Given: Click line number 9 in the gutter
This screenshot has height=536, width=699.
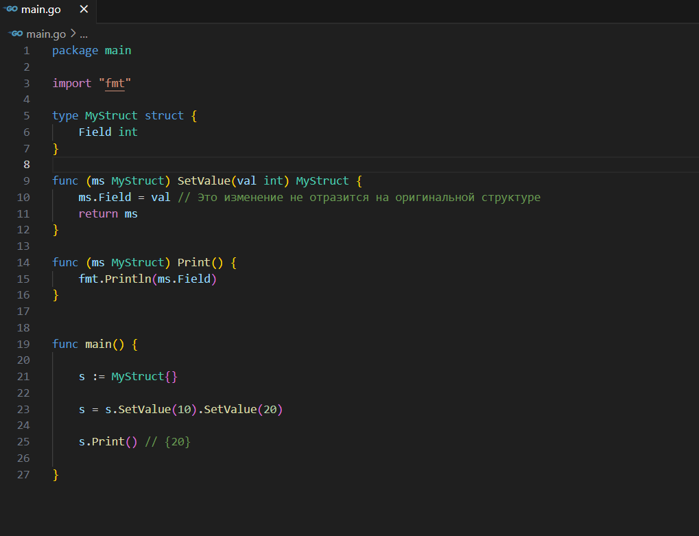Looking at the screenshot, I should (26, 181).
